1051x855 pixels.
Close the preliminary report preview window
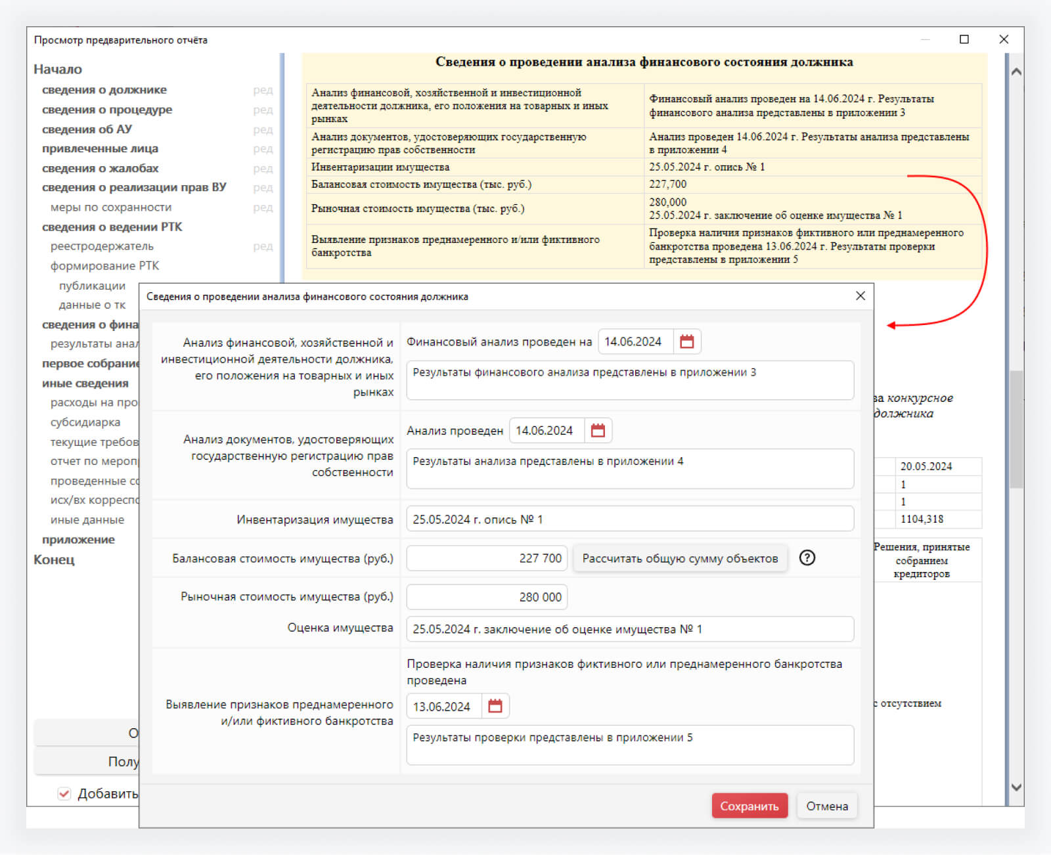[1004, 39]
